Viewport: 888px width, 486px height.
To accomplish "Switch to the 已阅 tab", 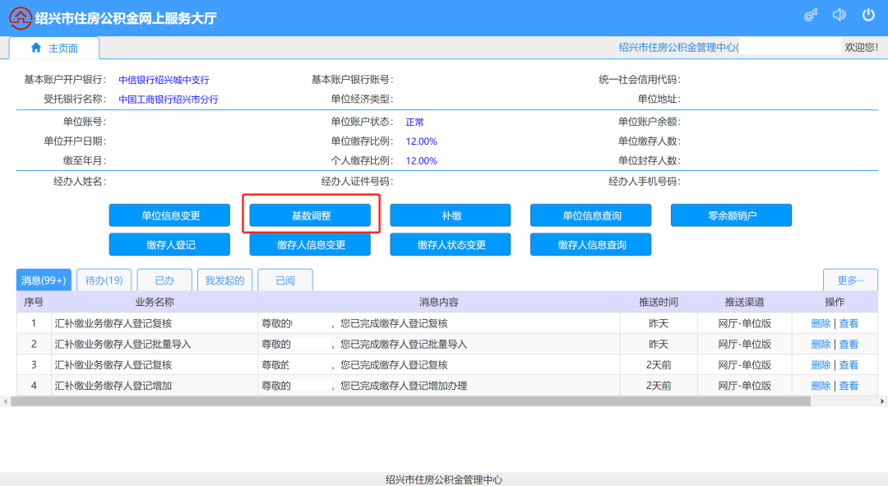I will click(x=284, y=280).
